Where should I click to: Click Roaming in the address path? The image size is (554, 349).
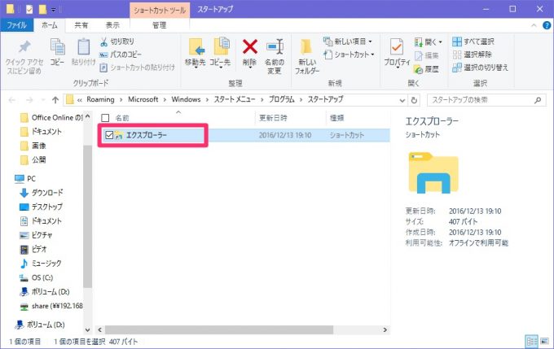[x=100, y=99]
